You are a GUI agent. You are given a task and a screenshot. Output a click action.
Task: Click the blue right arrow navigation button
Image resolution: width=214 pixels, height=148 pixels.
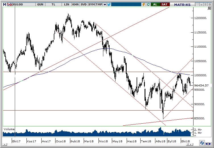[x=210, y=144]
